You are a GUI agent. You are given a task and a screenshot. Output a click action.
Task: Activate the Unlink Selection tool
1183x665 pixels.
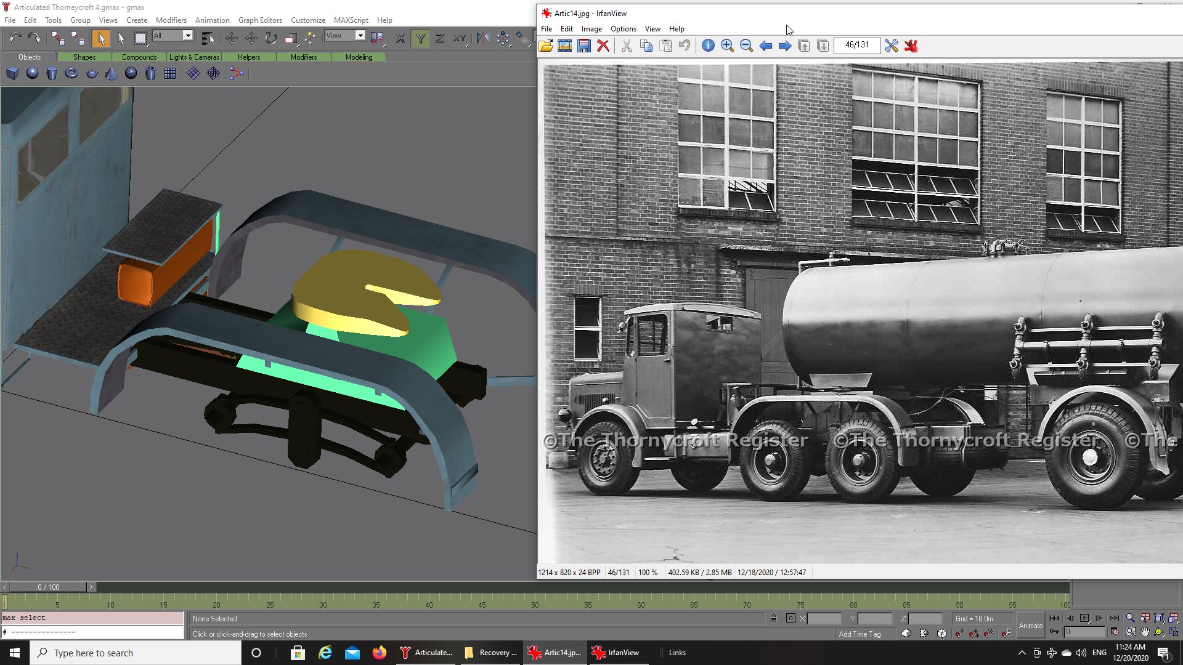(78, 38)
